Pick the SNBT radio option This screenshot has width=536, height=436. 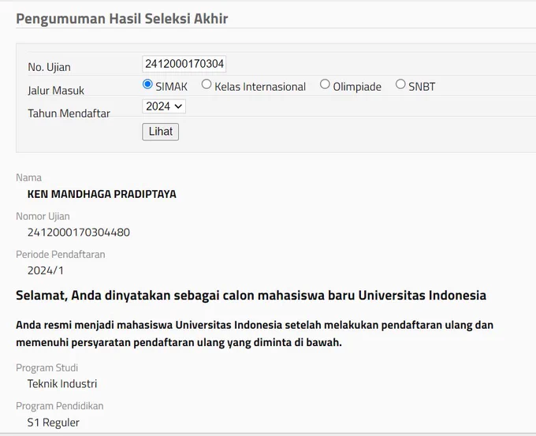point(400,84)
